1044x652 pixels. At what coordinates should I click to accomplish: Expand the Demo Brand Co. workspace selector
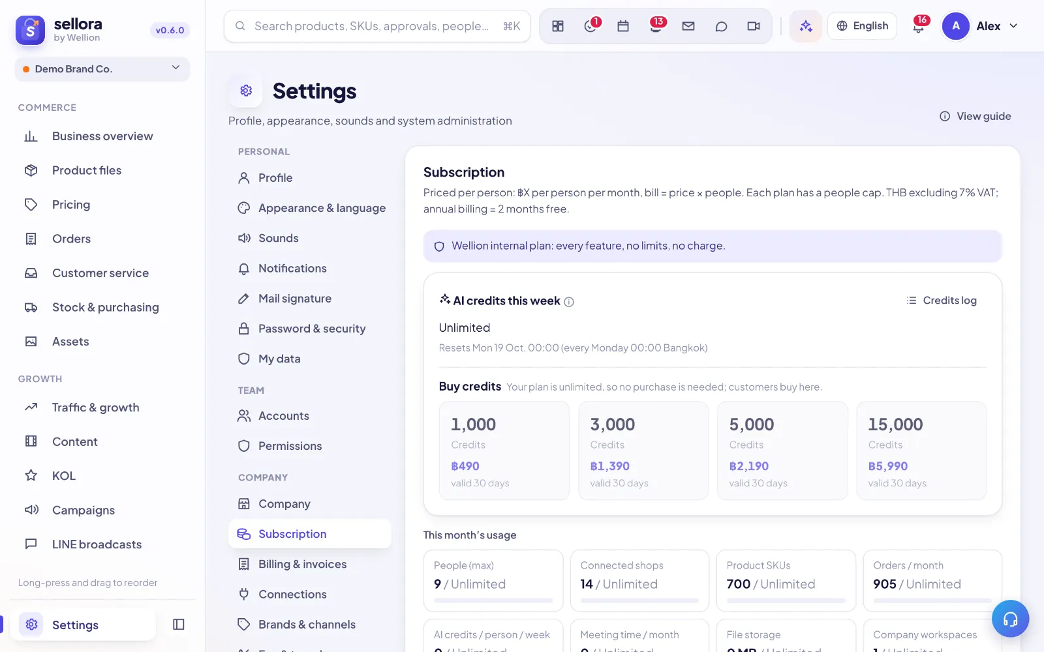point(102,69)
